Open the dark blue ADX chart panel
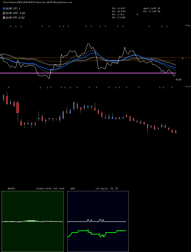191x252 pixels. [98, 221]
